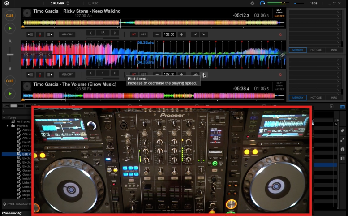This screenshot has height=216, width=348.
Task: Click the red cue marker icon on Keep Walking deck
Action: click(40, 35)
